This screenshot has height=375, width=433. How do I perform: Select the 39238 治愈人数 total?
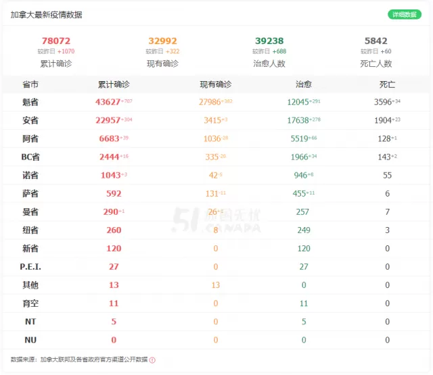click(269, 41)
